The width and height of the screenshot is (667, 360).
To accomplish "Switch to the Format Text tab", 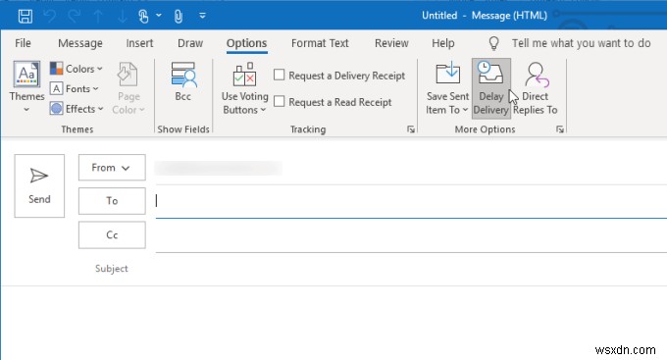I will tap(320, 43).
